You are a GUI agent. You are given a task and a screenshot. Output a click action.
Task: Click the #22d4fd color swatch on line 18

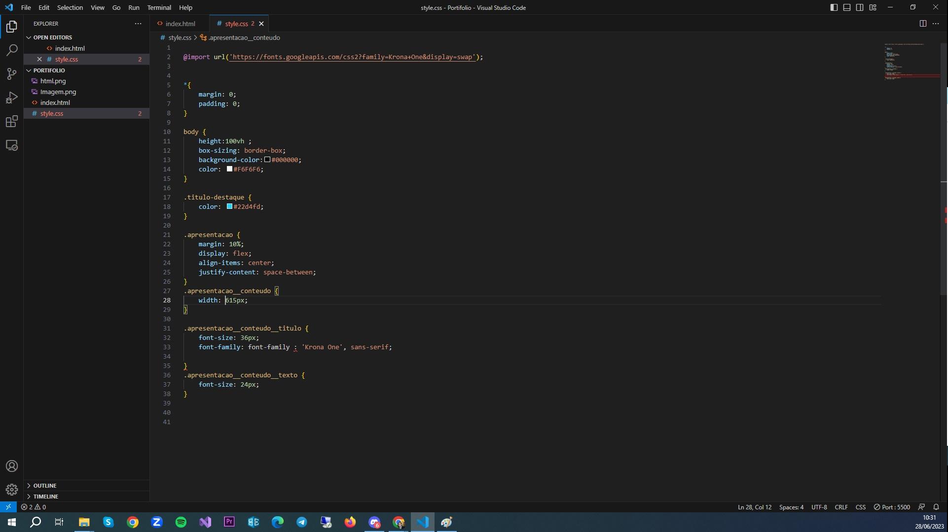[x=228, y=207]
